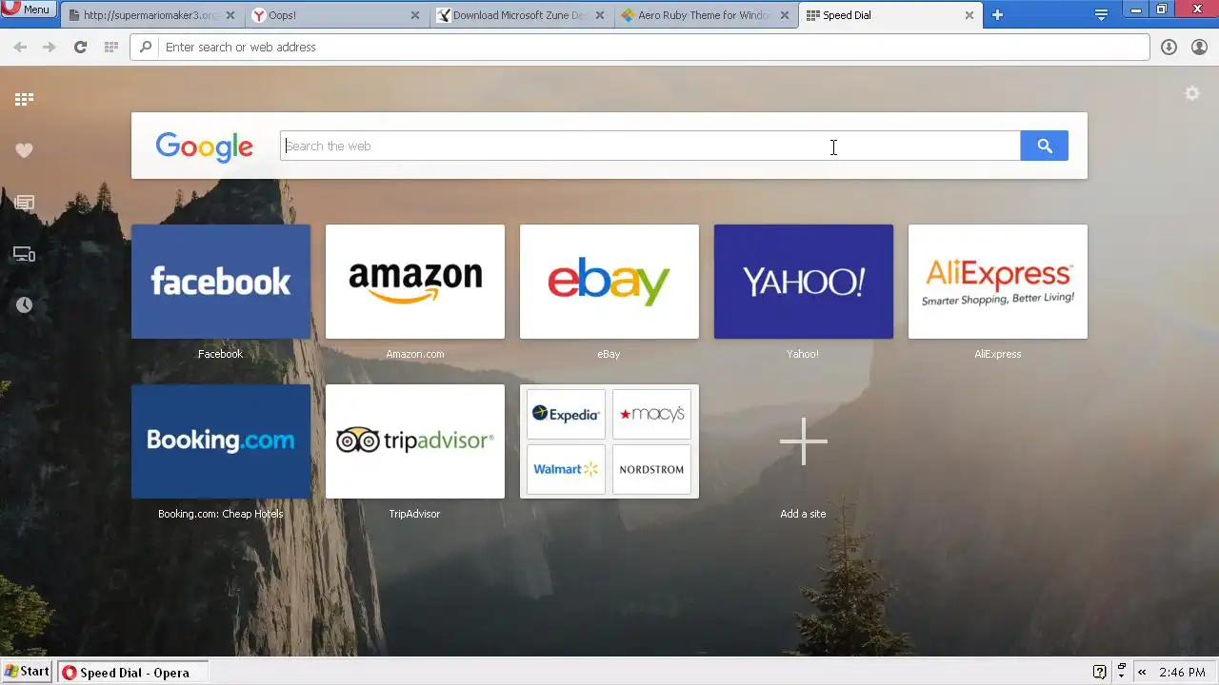Open the Nordstrom thumbnail in folder
Image resolution: width=1219 pixels, height=685 pixels.
click(651, 469)
